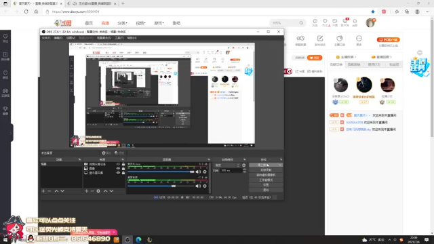Pop out the Audio Mixer dock icon
Screen dimensions: 434x244
209,160
